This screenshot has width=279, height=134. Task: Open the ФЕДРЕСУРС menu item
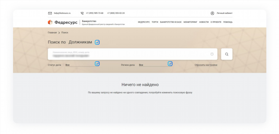point(144,22)
